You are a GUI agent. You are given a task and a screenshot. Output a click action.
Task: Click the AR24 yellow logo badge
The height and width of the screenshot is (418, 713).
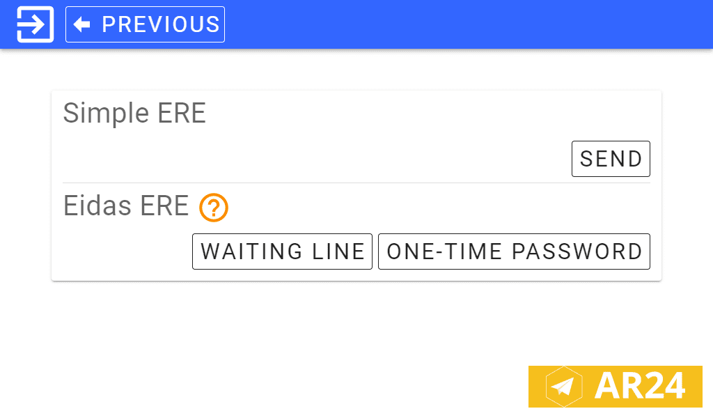tap(616, 386)
